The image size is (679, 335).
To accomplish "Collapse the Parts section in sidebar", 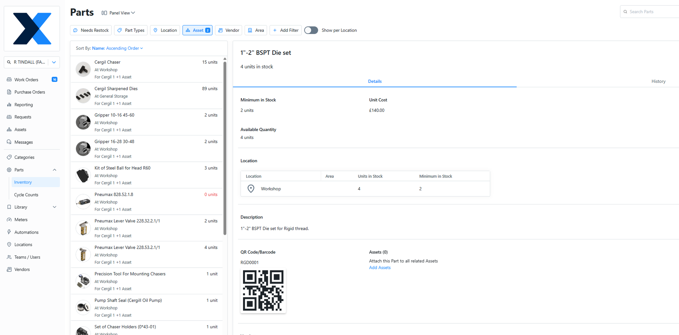I will (x=54, y=170).
